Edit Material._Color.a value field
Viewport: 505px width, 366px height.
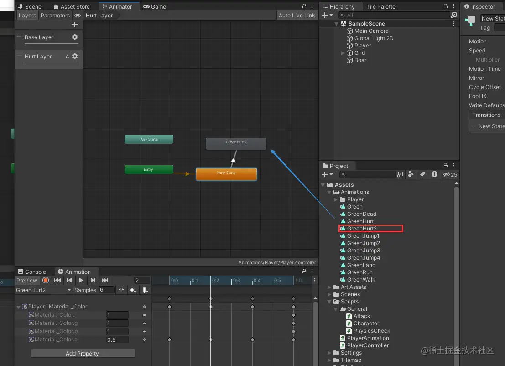[117, 340]
